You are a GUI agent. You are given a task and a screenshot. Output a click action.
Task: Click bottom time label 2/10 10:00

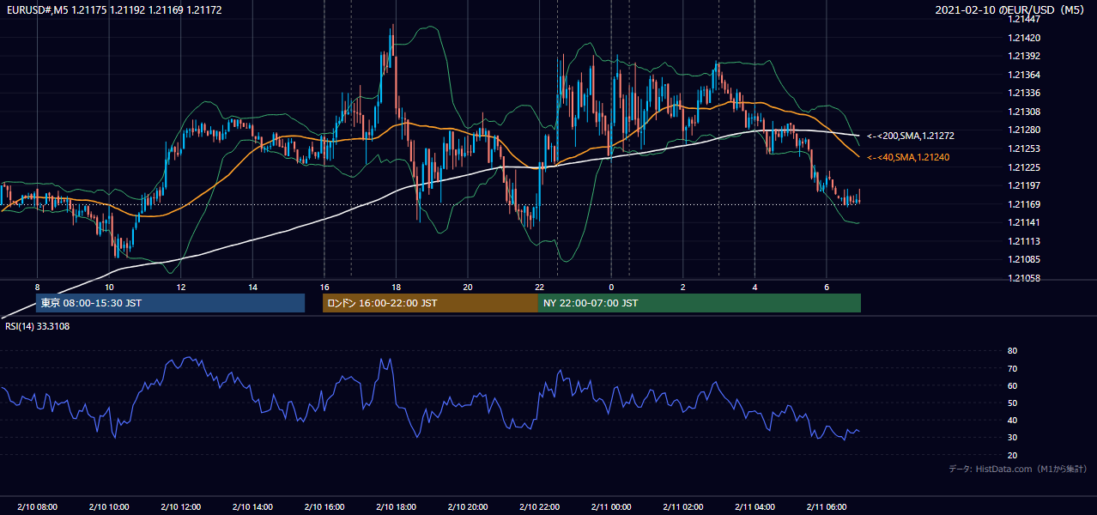tap(109, 507)
